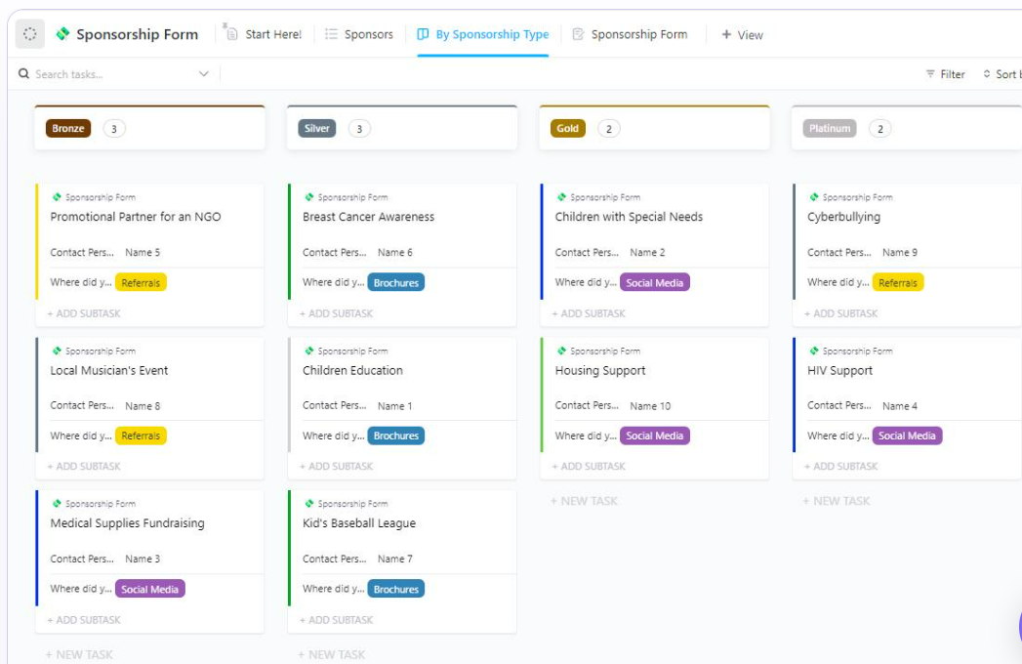Screen dimensions: 1022x664
Task: Click the Bronze column label
Action: pyautogui.click(x=68, y=129)
